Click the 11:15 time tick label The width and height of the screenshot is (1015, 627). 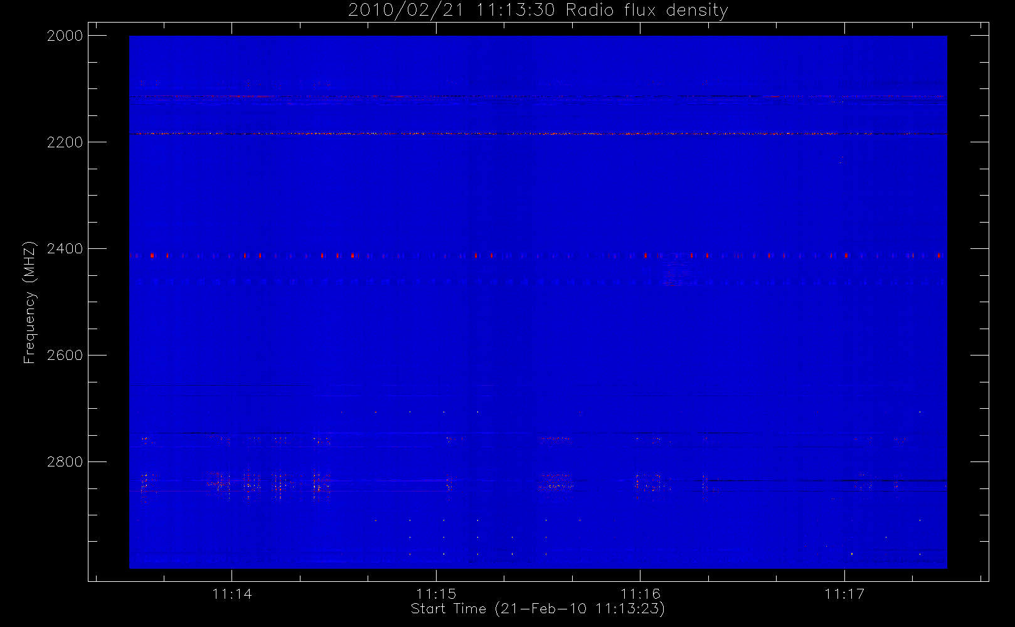[x=436, y=594]
